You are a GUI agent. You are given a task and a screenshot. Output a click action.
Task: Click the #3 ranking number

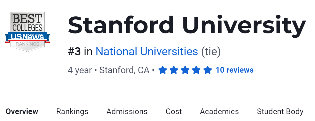(x=74, y=52)
